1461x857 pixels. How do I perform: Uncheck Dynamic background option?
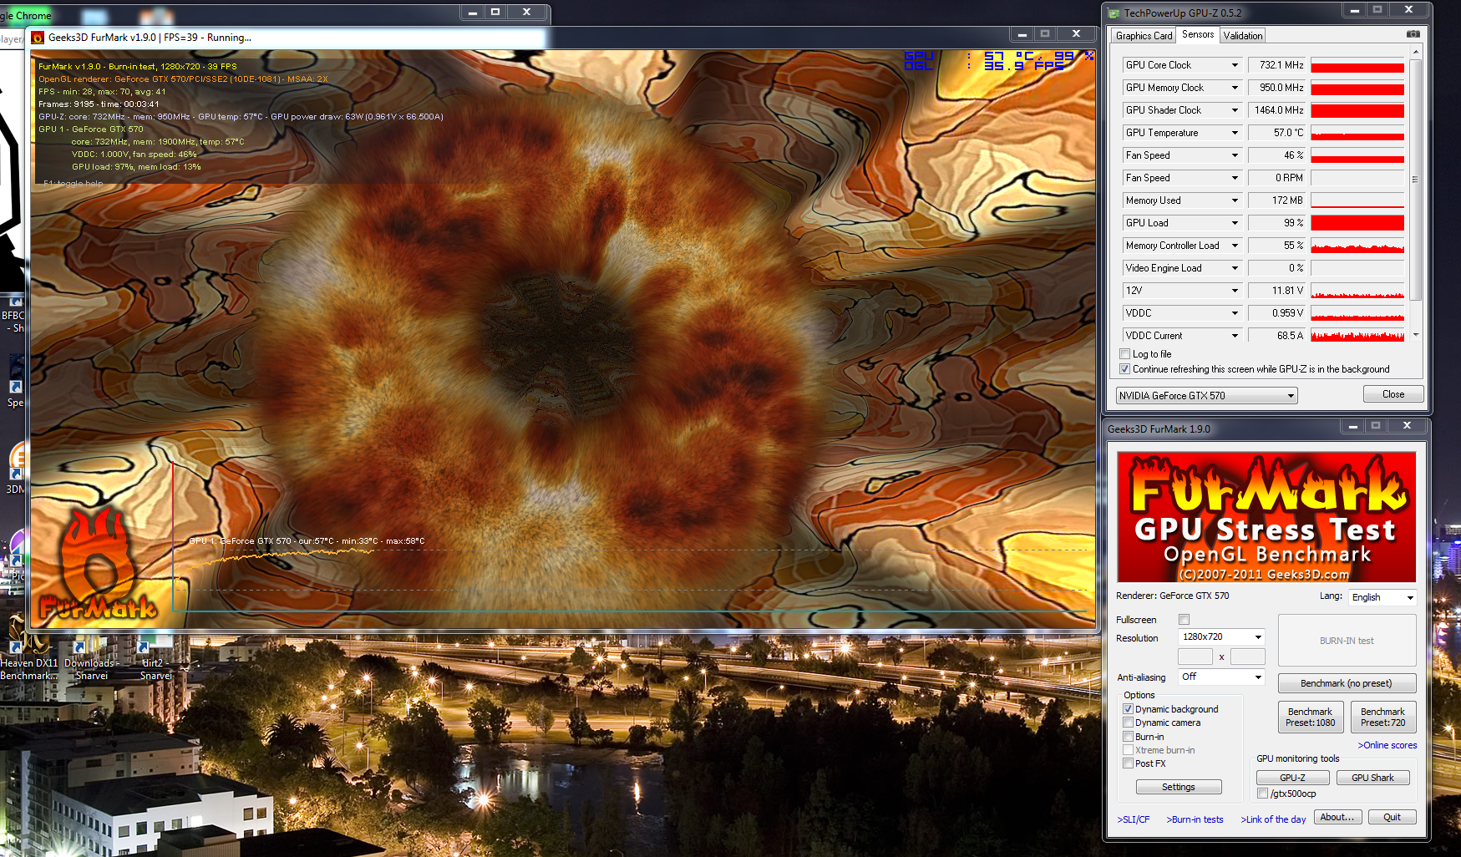(1128, 709)
